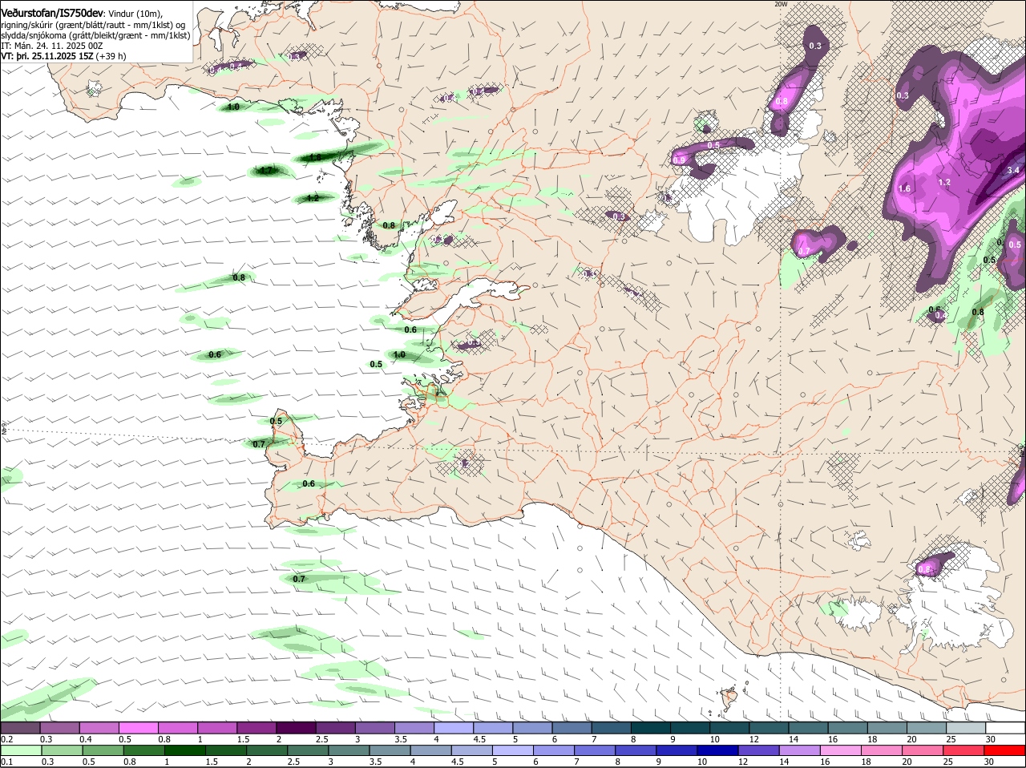Viewport: 1026px width, 768px height.
Task: Click the Veðurstofan/IS750dev title text
Action: (x=52, y=14)
